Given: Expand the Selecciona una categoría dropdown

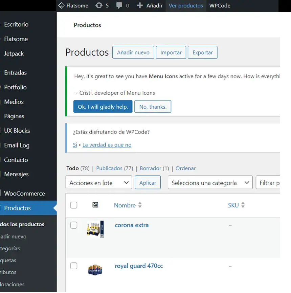Looking at the screenshot, I should 210,183.
